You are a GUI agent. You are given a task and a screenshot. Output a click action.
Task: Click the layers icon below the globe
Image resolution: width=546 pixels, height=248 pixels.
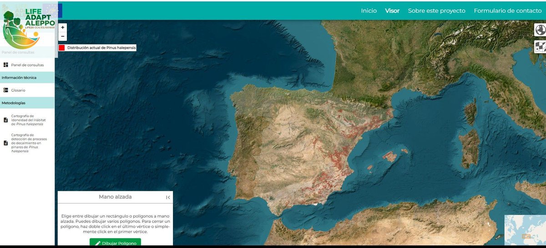[540, 46]
